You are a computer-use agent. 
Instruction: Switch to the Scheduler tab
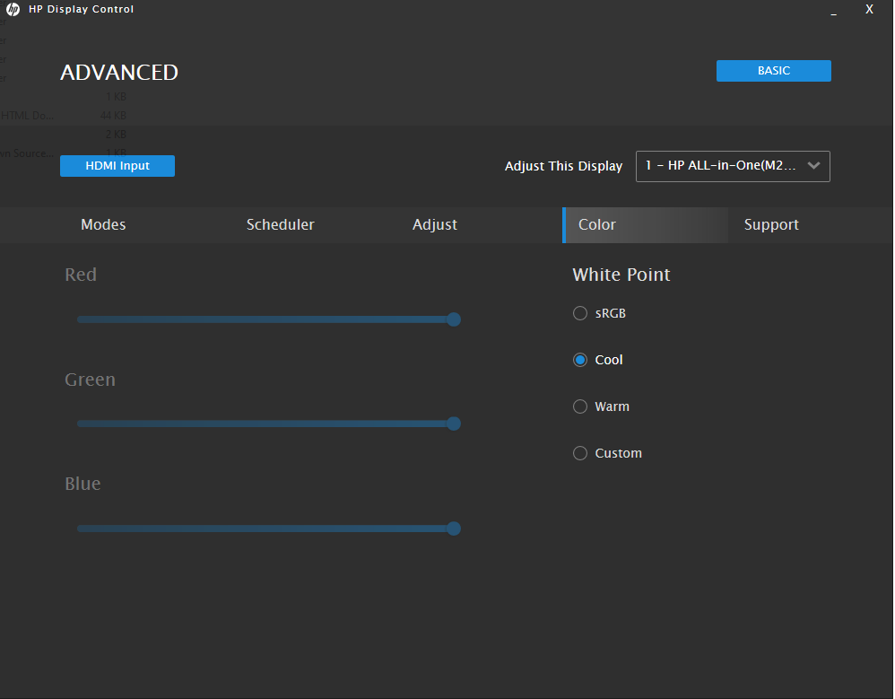(280, 225)
